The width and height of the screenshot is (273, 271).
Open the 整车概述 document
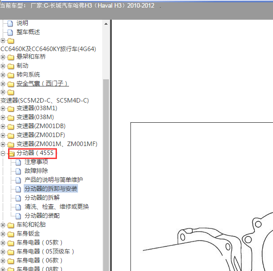tap(28, 32)
